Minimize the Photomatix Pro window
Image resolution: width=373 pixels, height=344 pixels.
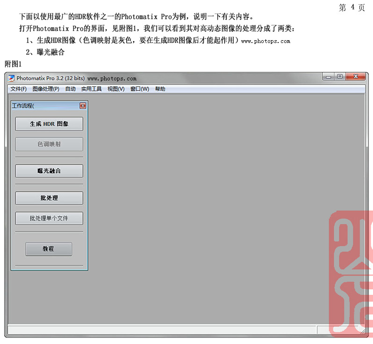[x=329, y=77]
